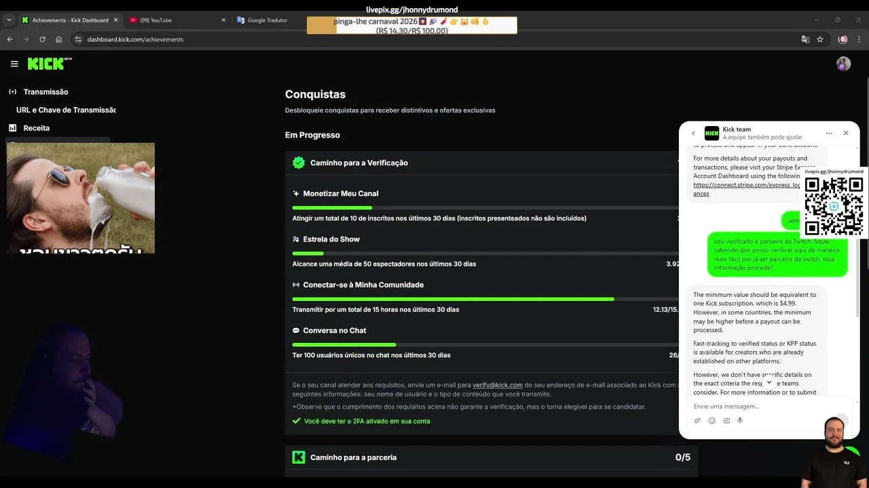
Task: Reload the current page
Action: pos(43,39)
